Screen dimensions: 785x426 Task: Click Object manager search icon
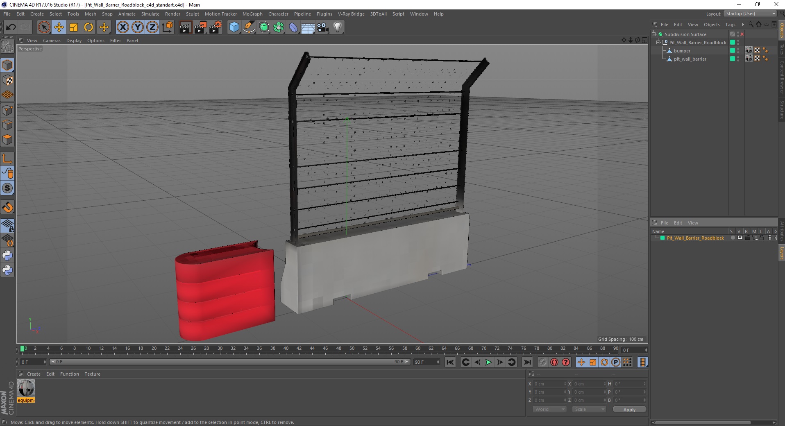[751, 25]
